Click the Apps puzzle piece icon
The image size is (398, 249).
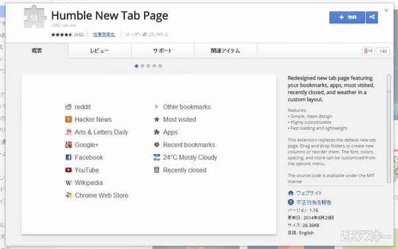[x=157, y=132]
